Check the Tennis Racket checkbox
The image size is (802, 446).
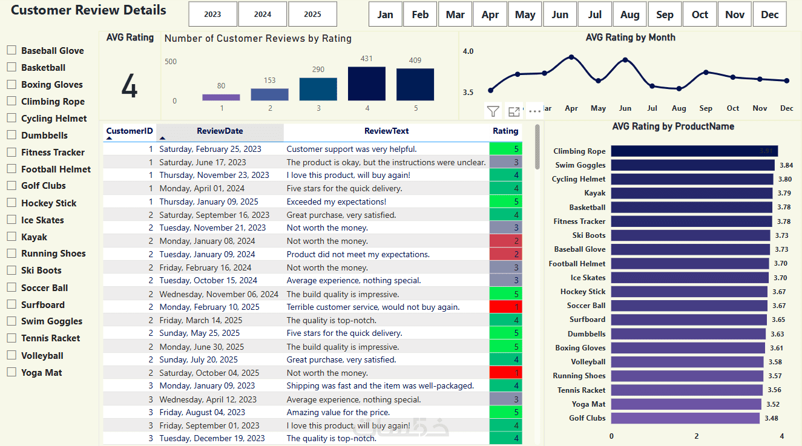pos(12,338)
